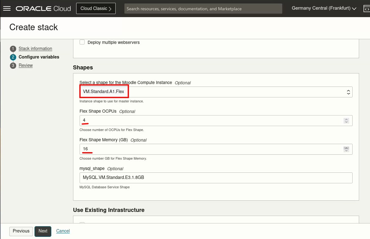Select the Configure variables step
This screenshot has width=370, height=239.
pos(39,57)
